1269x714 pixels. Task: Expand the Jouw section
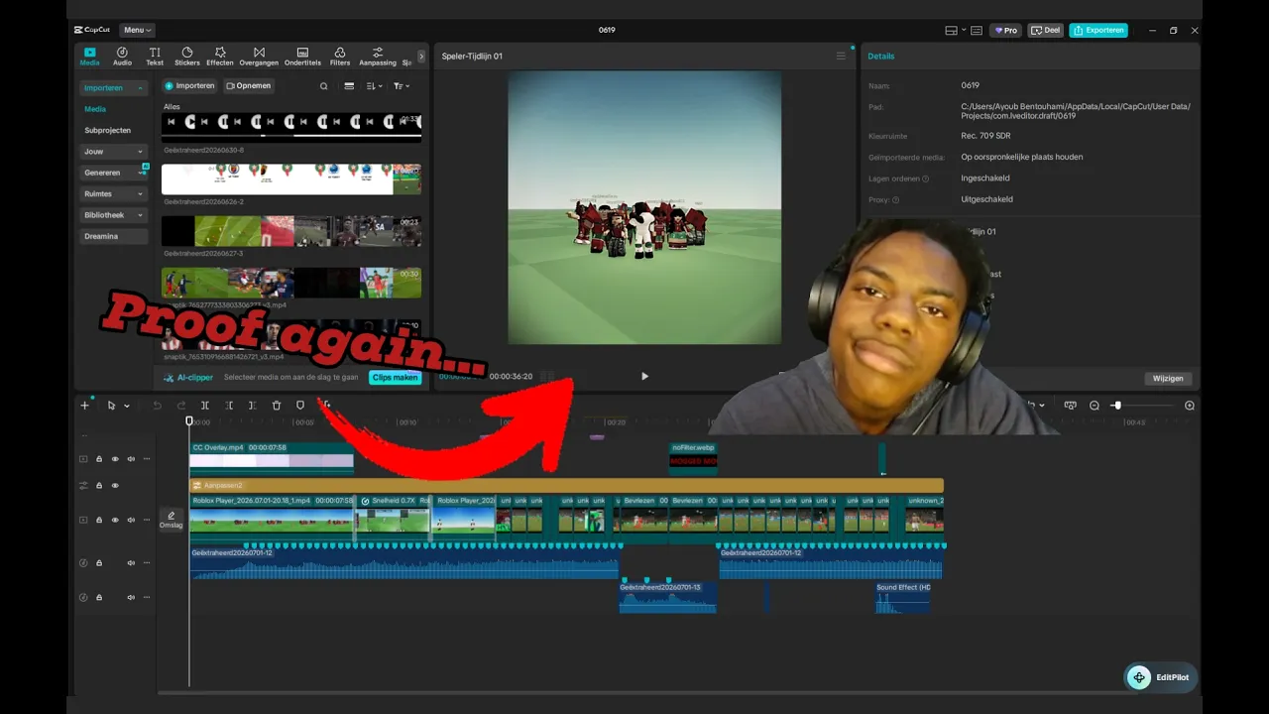coord(113,152)
